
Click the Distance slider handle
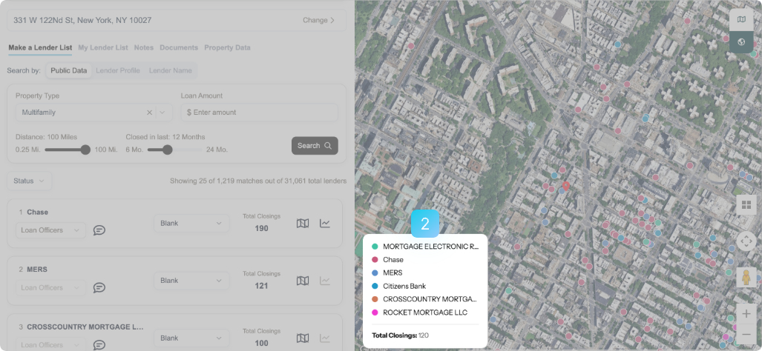point(85,150)
